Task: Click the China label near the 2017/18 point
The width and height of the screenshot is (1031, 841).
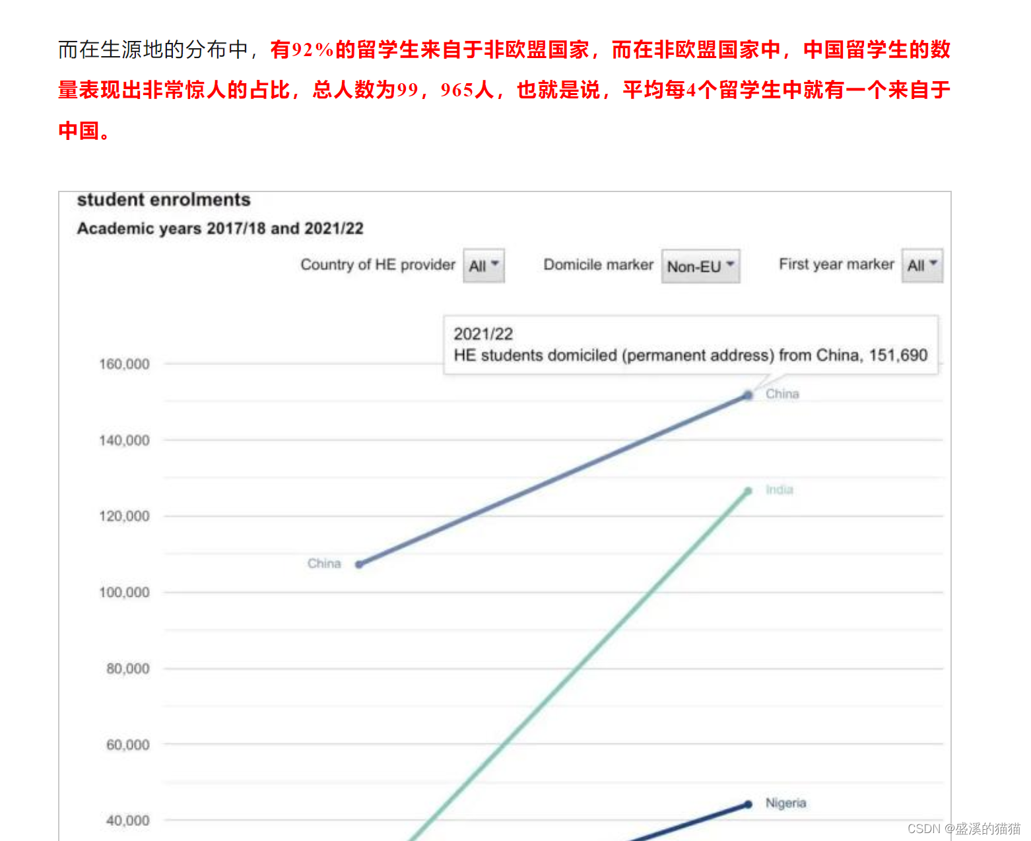Action: click(324, 564)
